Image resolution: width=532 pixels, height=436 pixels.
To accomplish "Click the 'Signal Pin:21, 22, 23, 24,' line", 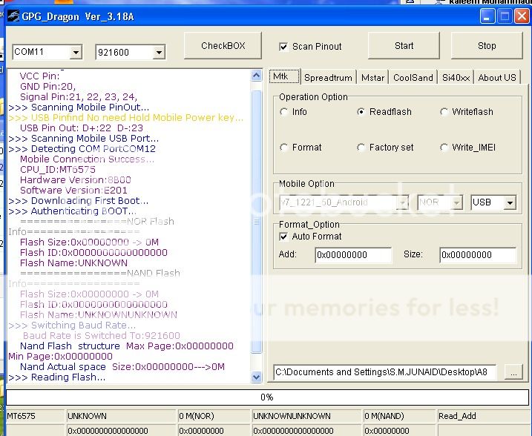I will (79, 97).
